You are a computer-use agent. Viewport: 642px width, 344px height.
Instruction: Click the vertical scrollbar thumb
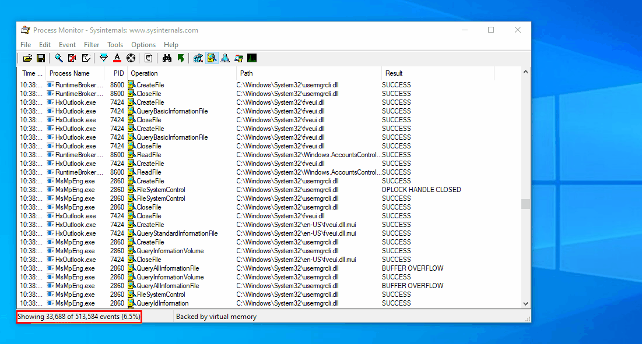point(526,204)
